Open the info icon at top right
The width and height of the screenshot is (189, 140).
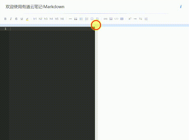click(x=180, y=6)
